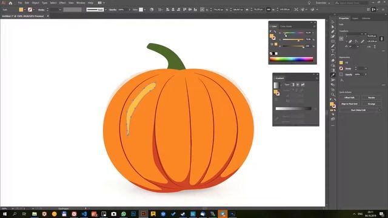Click the Offset Path button
Image resolution: width=388 pixels, height=218 pixels.
click(349, 97)
